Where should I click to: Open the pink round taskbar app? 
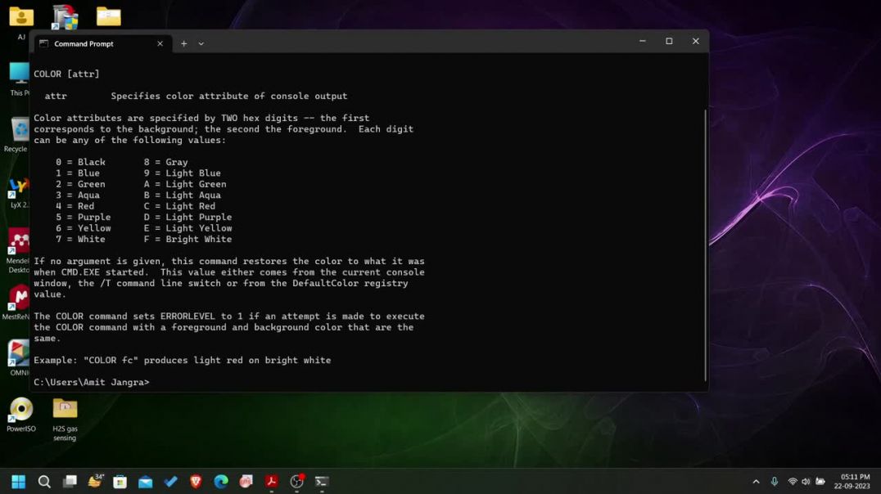coord(246,482)
